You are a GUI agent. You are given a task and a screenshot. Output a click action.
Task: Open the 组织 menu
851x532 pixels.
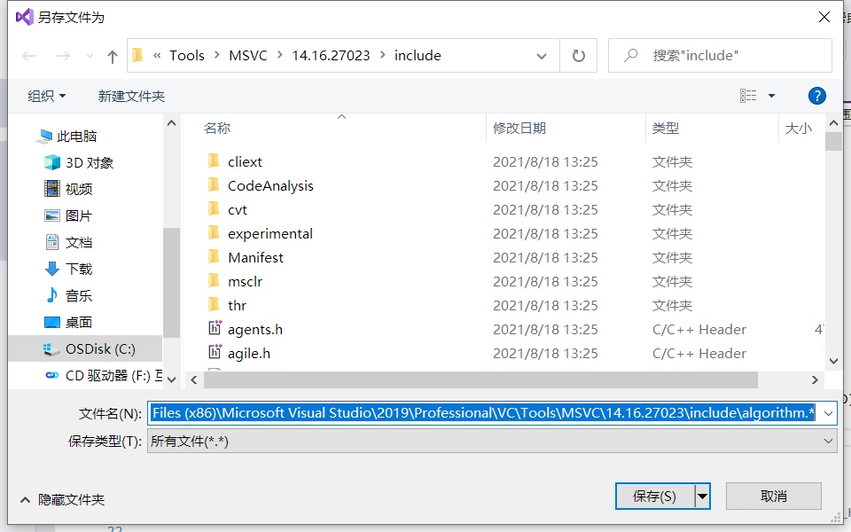pos(41,96)
